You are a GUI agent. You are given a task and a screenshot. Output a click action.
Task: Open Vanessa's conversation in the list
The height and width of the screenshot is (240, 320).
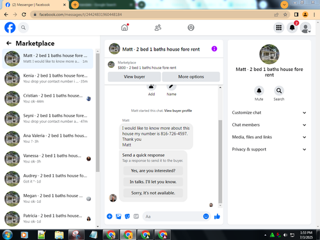[47, 159]
